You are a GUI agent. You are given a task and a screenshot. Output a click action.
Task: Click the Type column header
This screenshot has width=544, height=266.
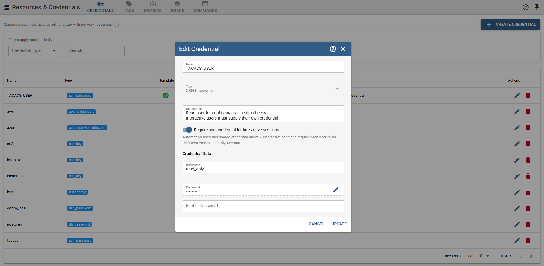click(x=68, y=81)
